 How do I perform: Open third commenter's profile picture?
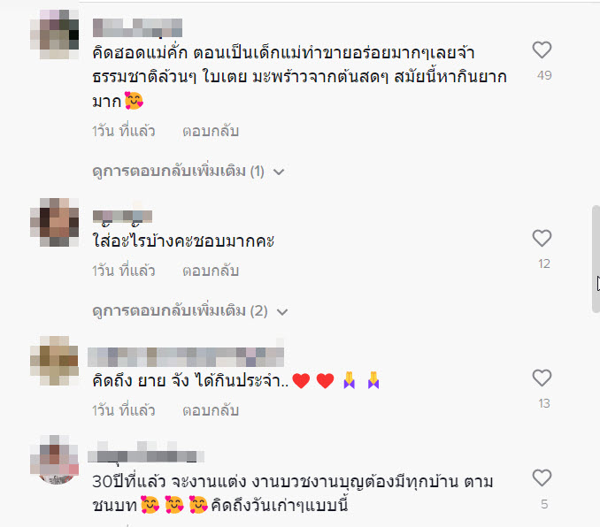(x=54, y=361)
